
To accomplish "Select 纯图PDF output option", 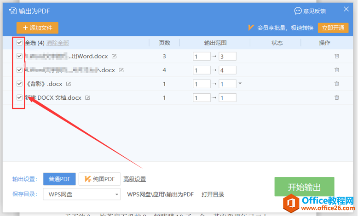I will coord(99,179).
